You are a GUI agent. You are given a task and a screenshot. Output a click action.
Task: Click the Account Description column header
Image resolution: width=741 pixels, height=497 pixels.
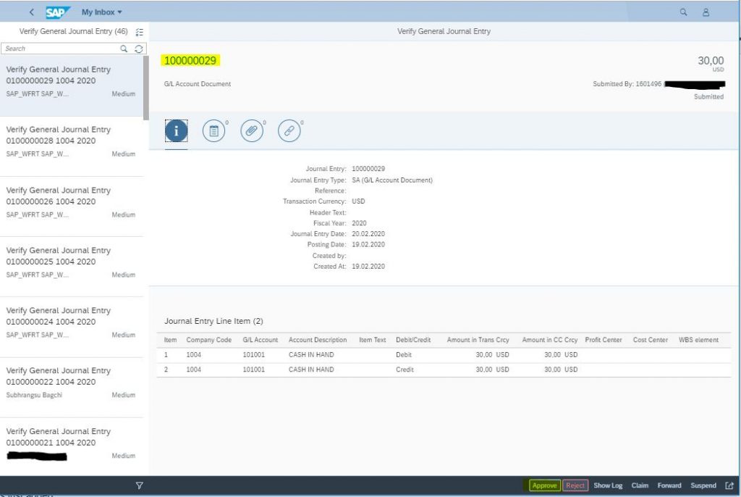pyautogui.click(x=318, y=340)
